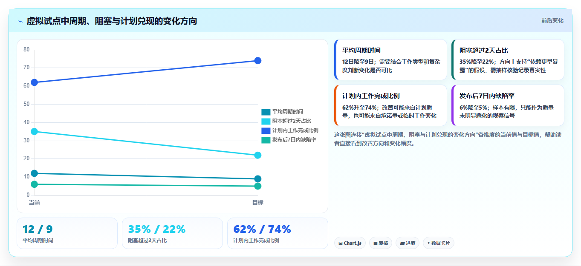Screen dimensions: 581x266
Task: Click the 5 data point at 目标
Action: (257, 186)
